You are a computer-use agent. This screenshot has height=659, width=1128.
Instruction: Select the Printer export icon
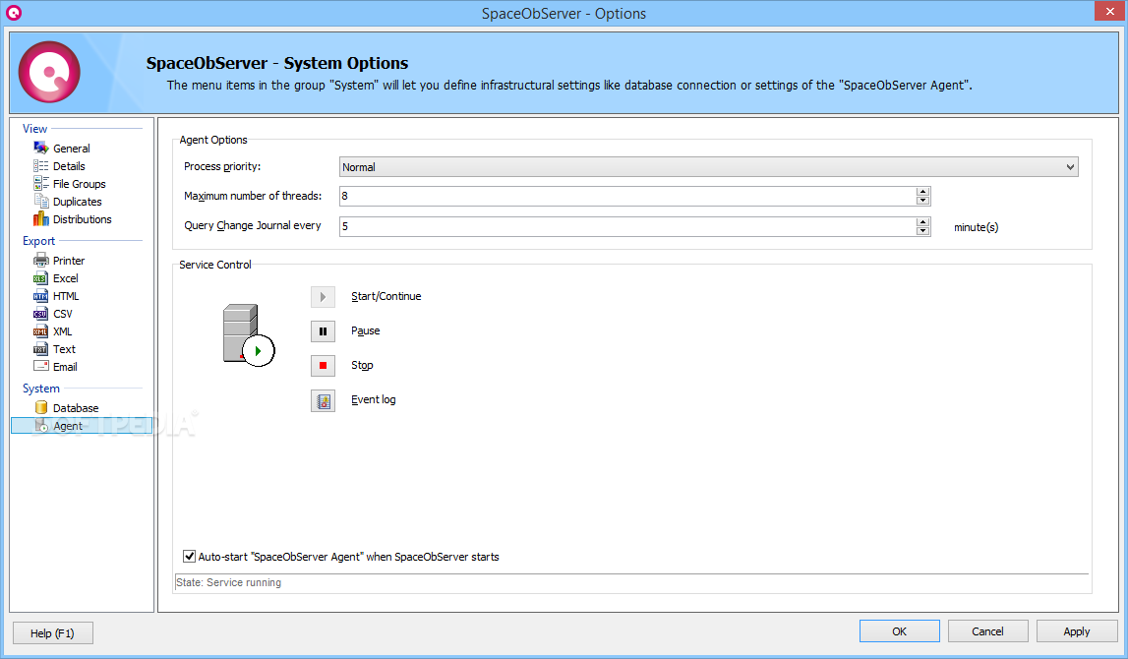click(x=41, y=260)
